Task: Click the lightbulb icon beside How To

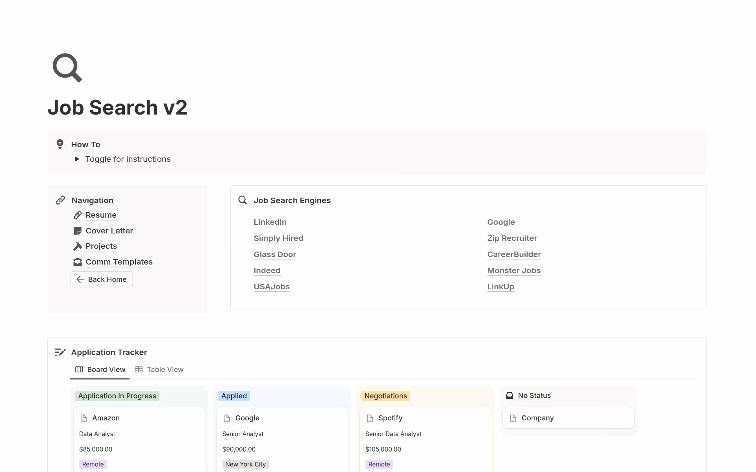Action: (60, 144)
